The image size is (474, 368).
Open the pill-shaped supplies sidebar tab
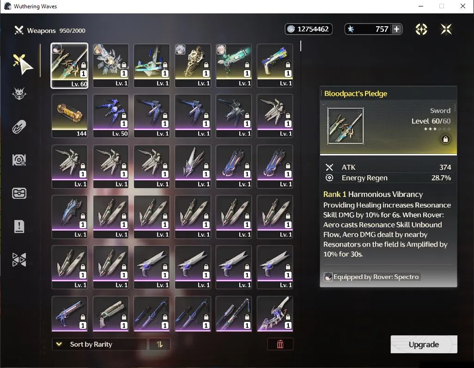coord(19,127)
